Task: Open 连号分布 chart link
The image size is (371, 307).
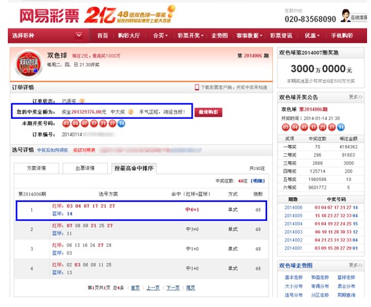Action: 294,295
